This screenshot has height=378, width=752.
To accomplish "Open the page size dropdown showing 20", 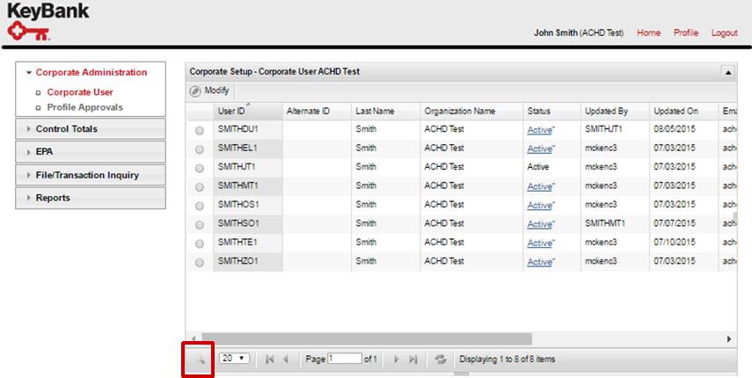I will (233, 359).
